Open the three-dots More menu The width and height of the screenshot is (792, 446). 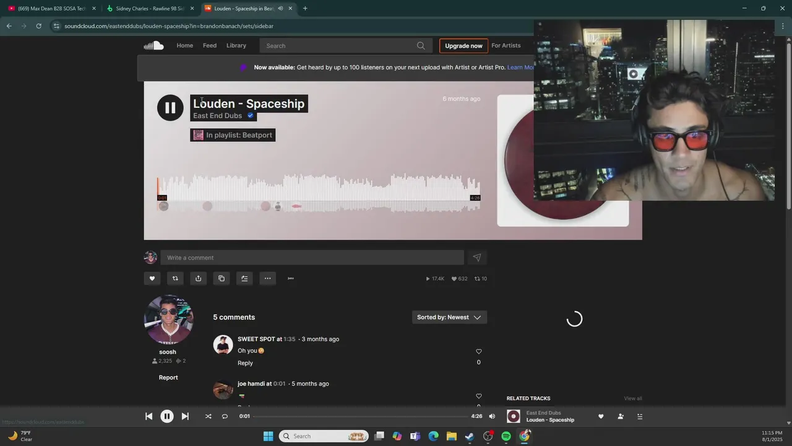click(267, 278)
